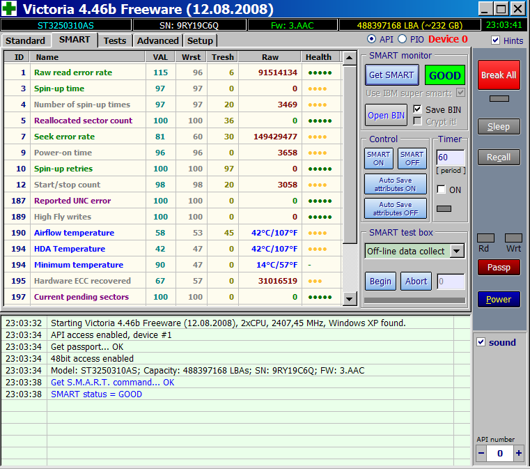Open the Off-line data collect dropdown

(457, 251)
